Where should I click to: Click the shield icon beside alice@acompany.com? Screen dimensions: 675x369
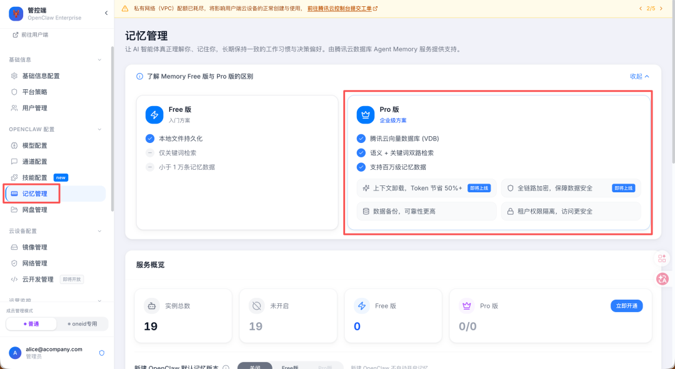[102, 353]
